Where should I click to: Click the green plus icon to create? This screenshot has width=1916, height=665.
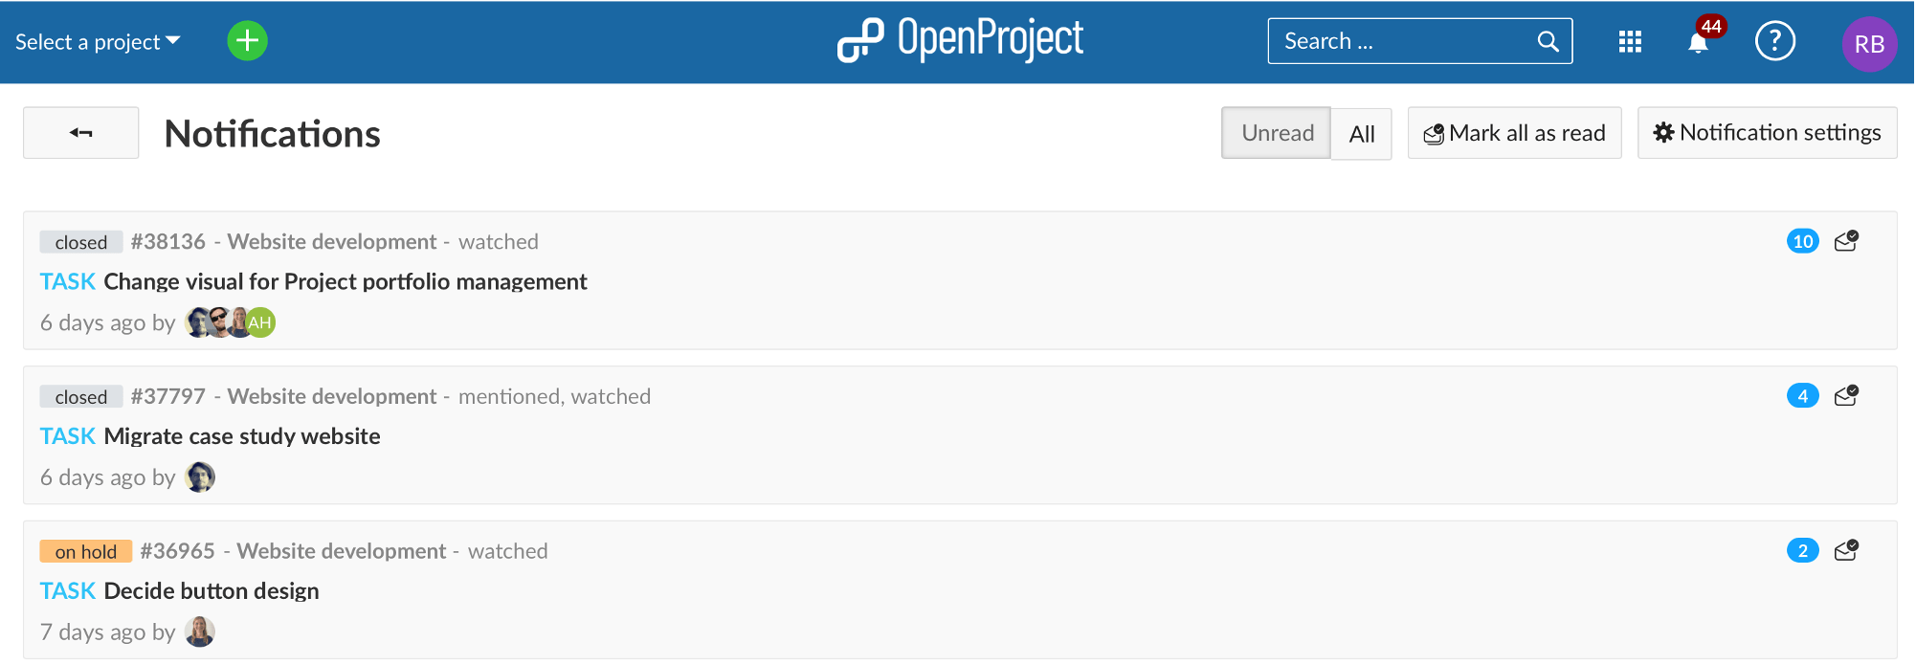(x=247, y=41)
